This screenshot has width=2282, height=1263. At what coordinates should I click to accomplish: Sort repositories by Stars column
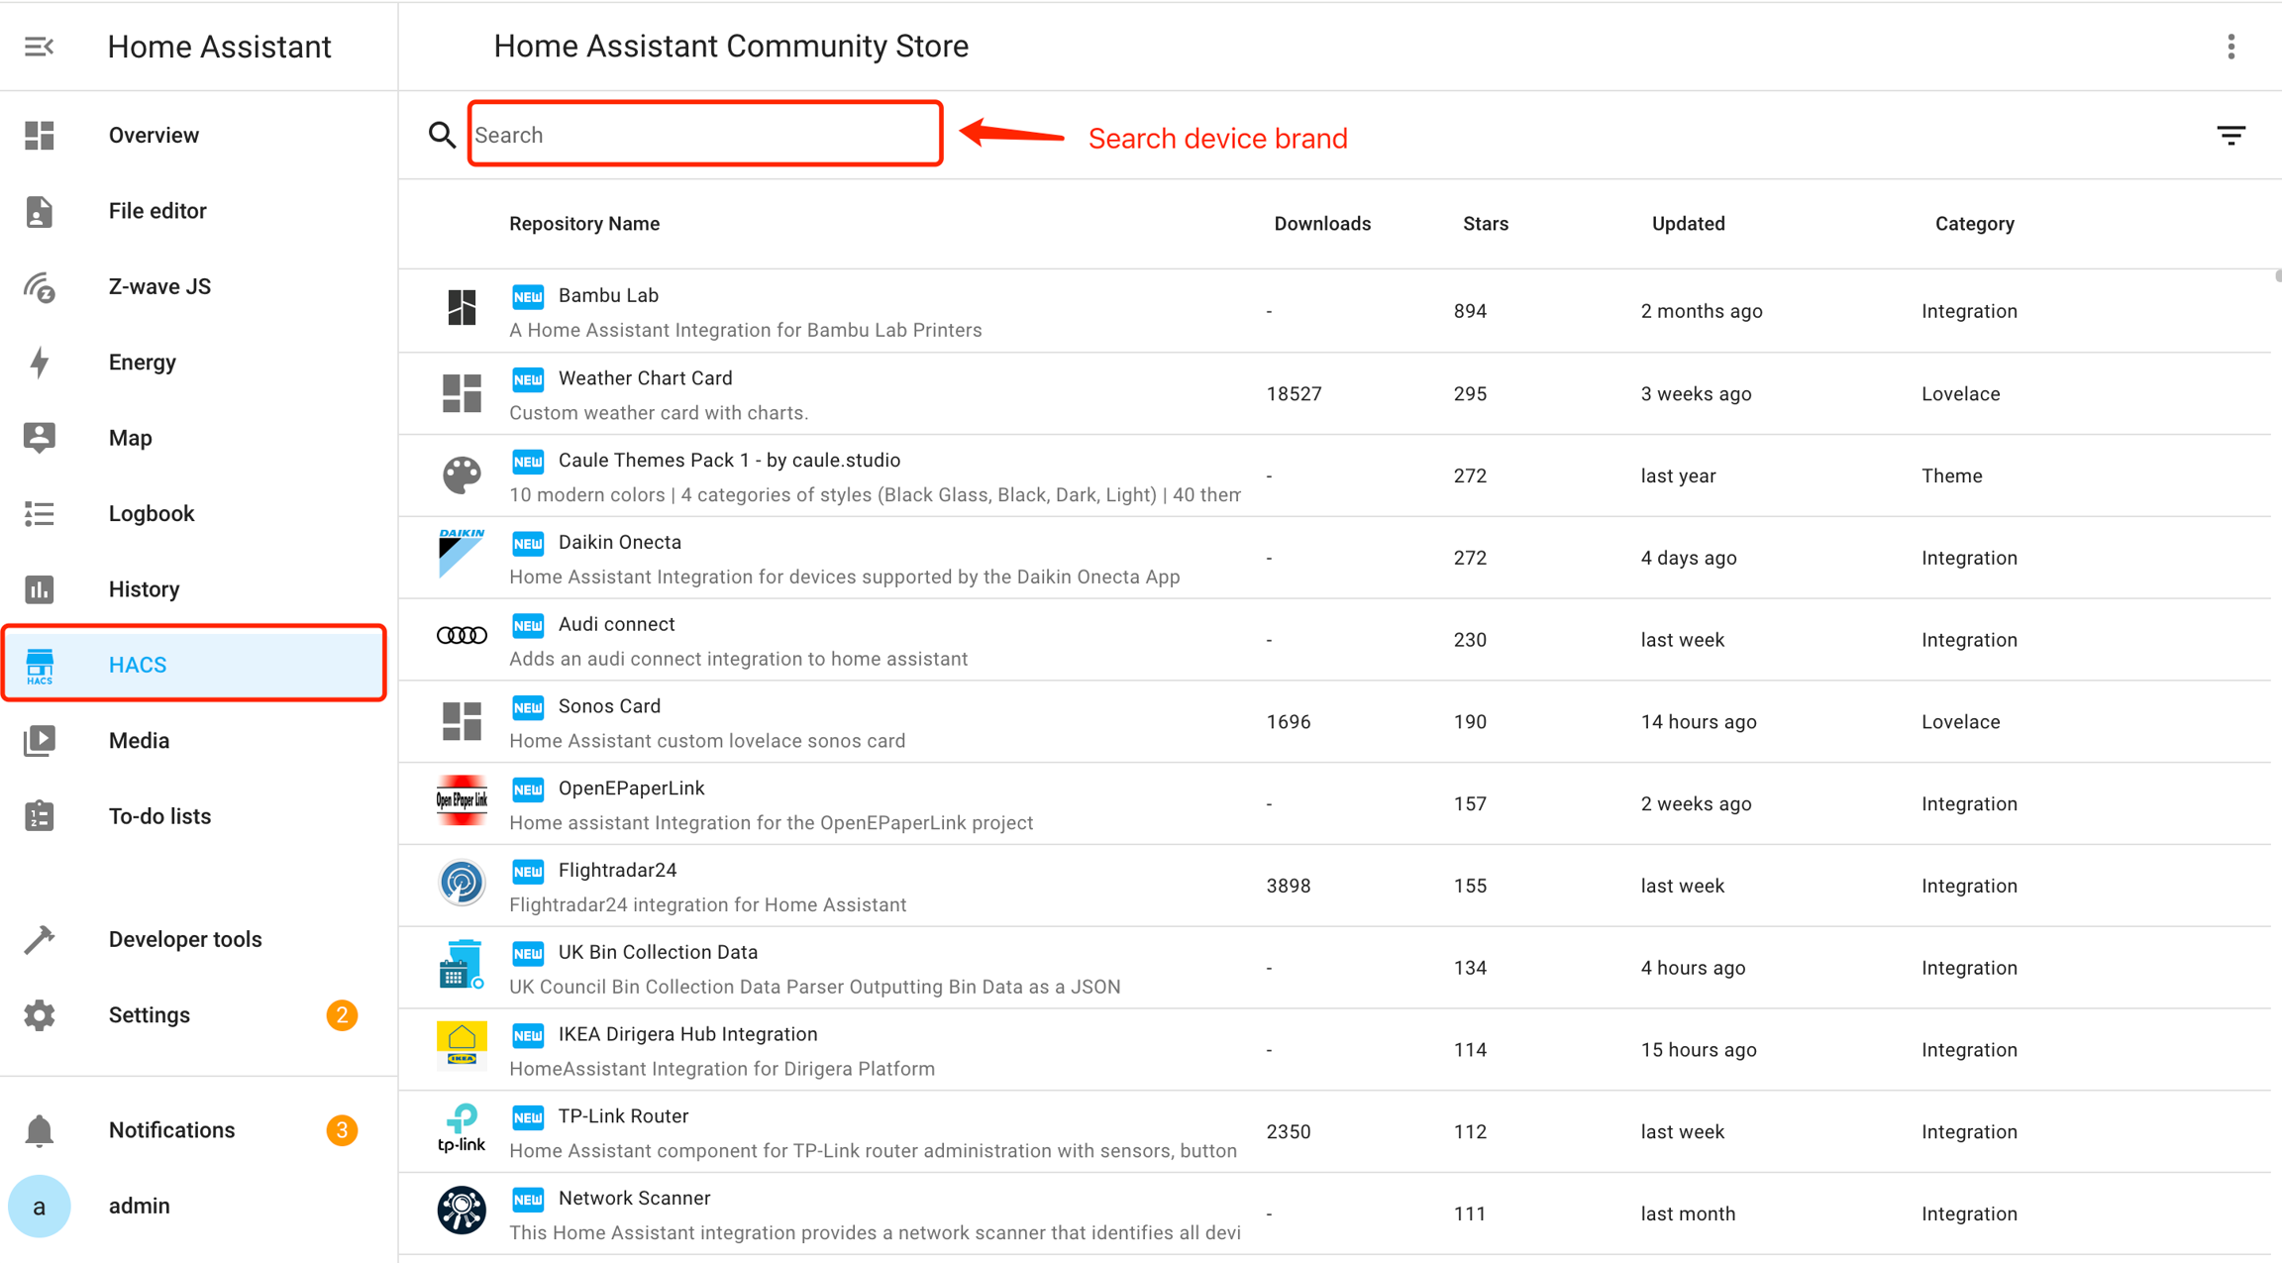point(1485,224)
